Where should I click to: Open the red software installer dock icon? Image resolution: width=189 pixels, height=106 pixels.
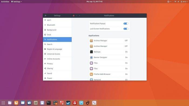(x=75, y=103)
